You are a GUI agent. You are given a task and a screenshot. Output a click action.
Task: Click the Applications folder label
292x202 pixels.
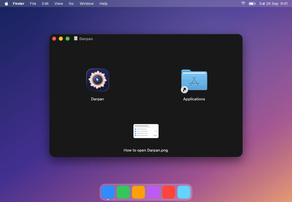tap(194, 99)
